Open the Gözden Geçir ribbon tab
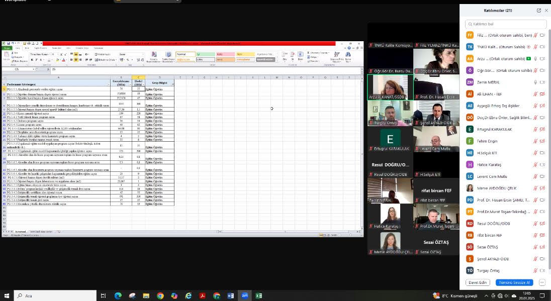The image size is (551, 301). [82, 48]
